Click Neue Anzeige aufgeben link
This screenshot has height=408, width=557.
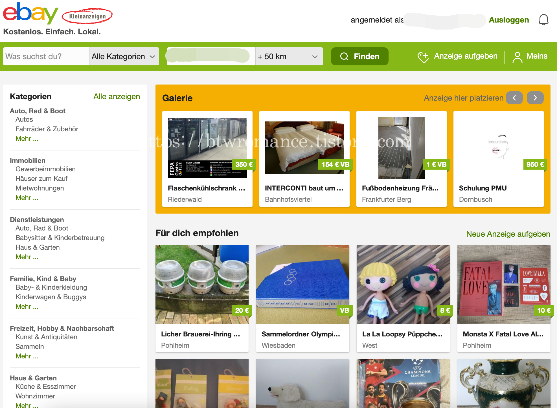click(x=508, y=234)
